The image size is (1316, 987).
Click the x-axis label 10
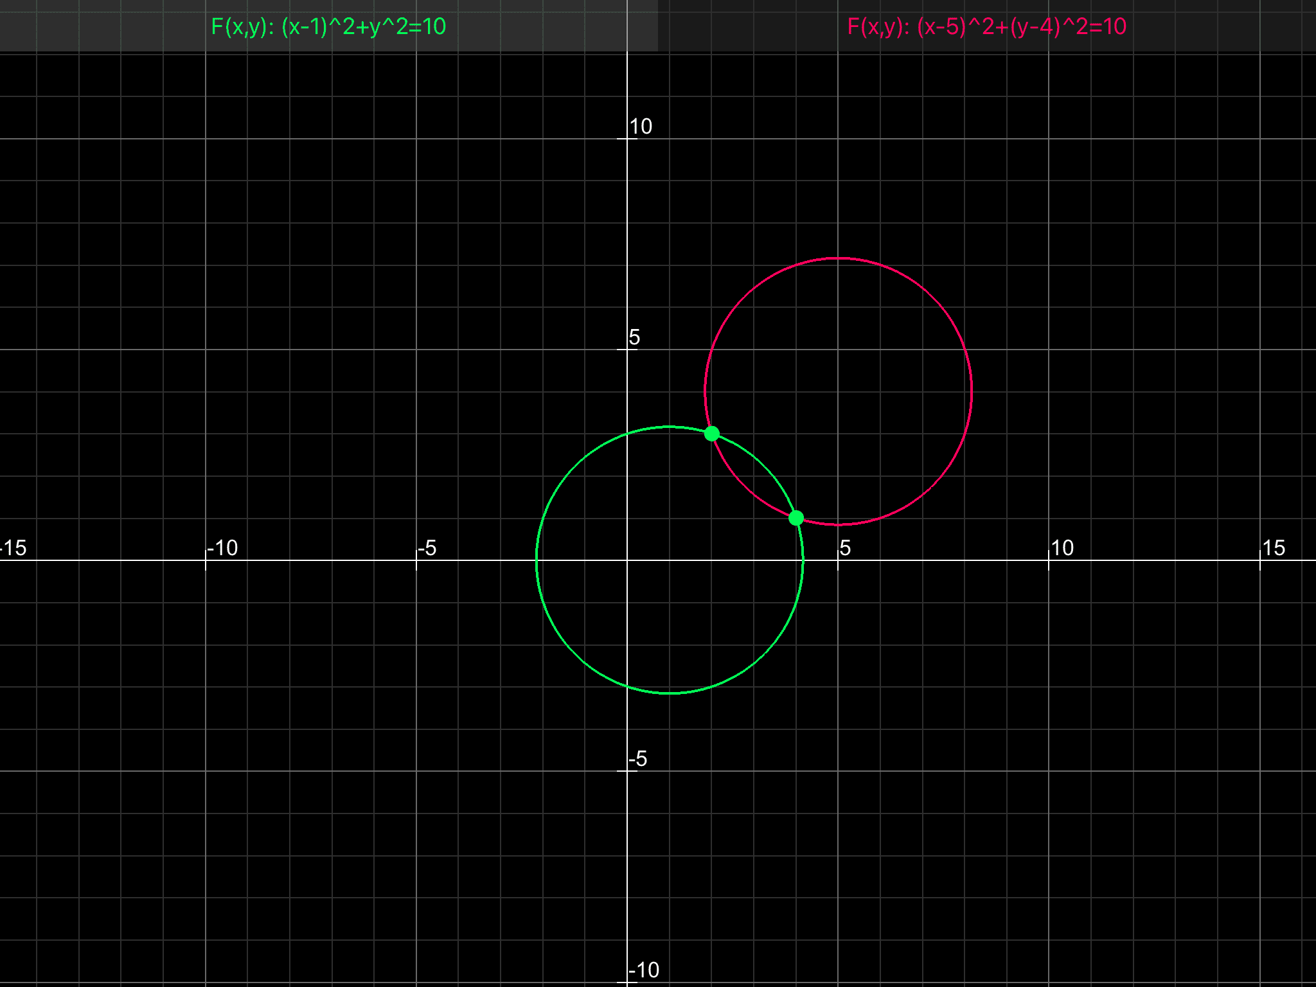[x=1062, y=548]
